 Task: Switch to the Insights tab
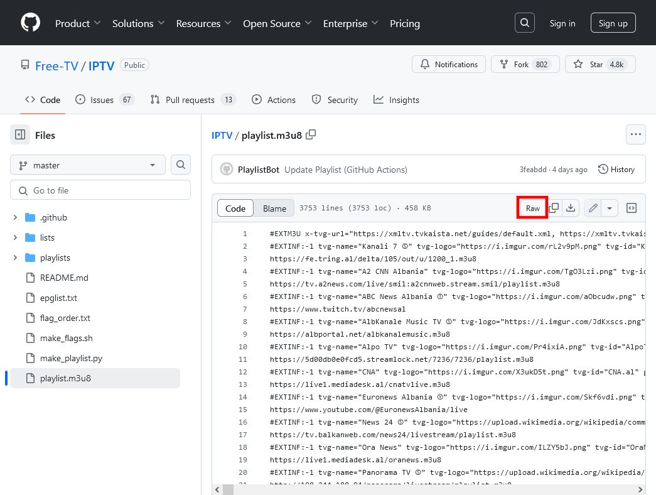point(396,100)
